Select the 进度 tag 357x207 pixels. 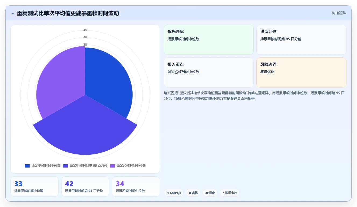click(210, 193)
